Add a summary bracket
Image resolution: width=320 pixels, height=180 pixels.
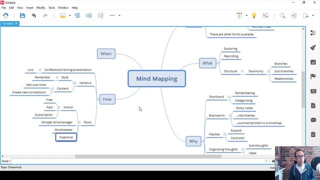click(100, 15)
